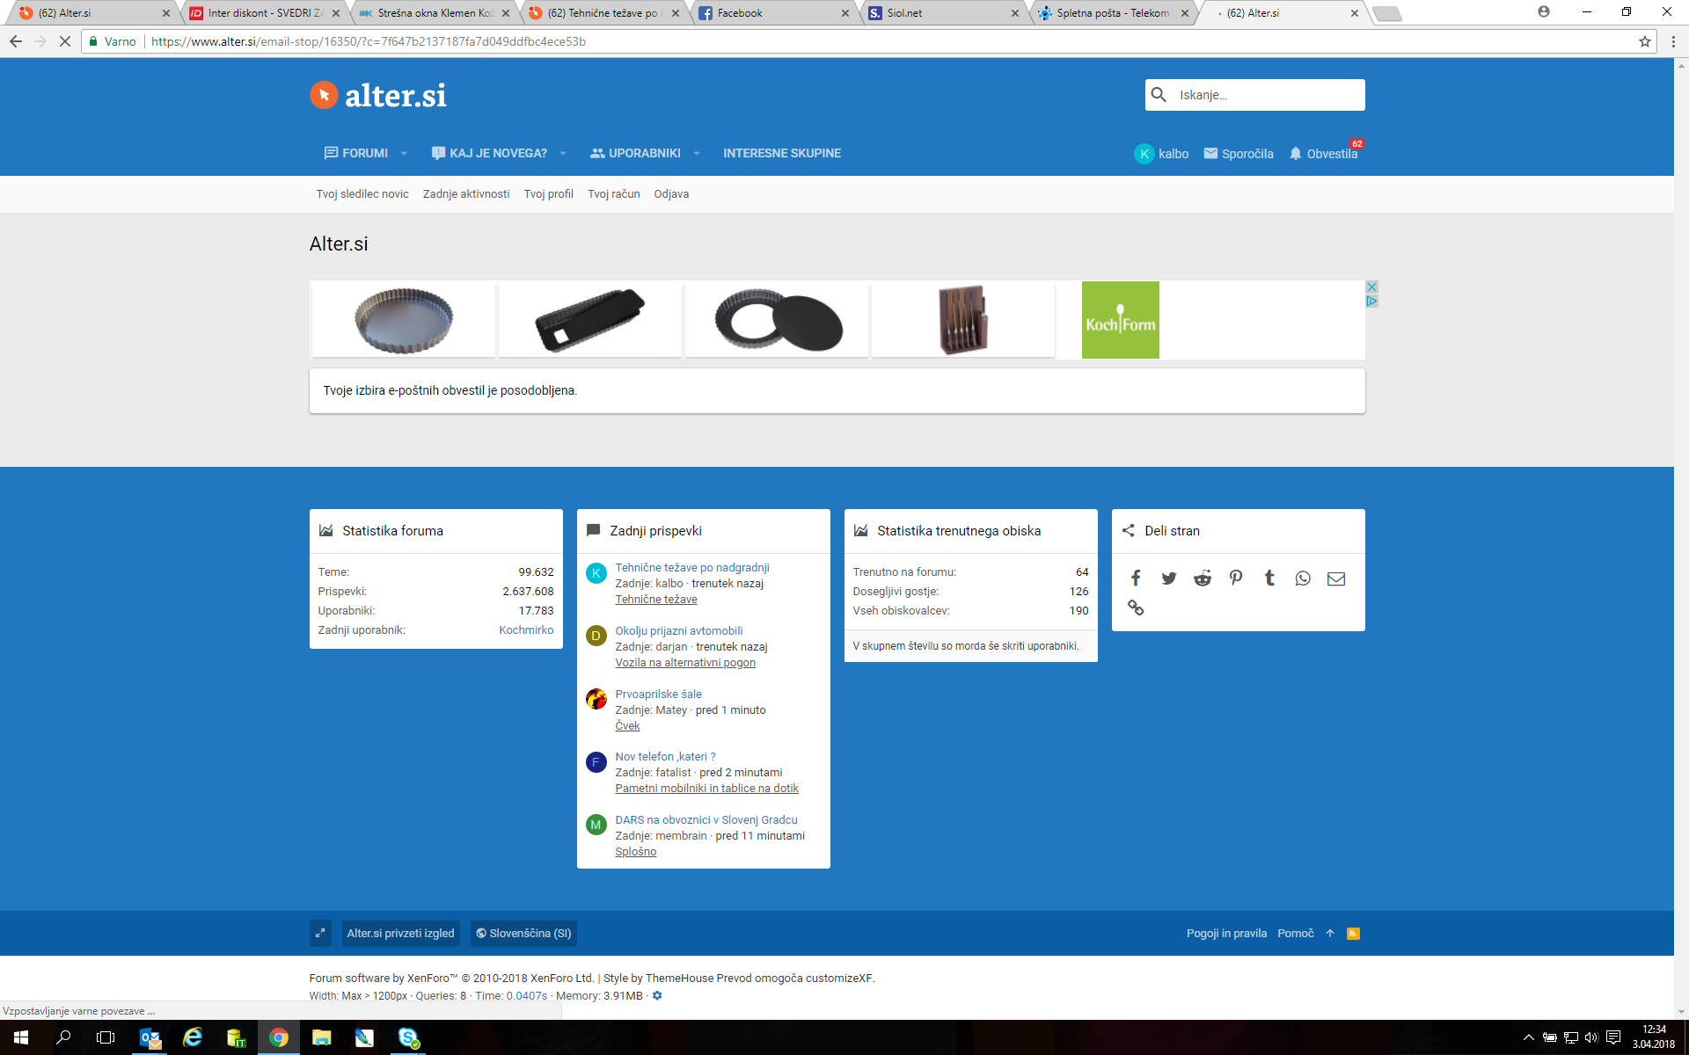
Task: Stop loading the page
Action: click(x=64, y=41)
